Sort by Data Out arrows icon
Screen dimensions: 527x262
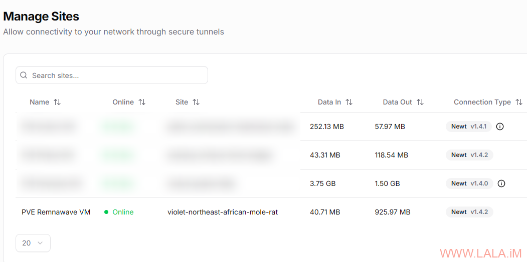click(420, 102)
